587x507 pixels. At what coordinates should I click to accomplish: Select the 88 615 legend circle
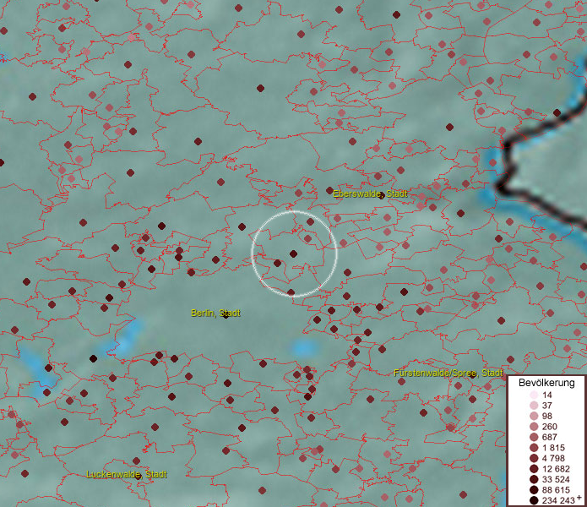pyautogui.click(x=534, y=490)
